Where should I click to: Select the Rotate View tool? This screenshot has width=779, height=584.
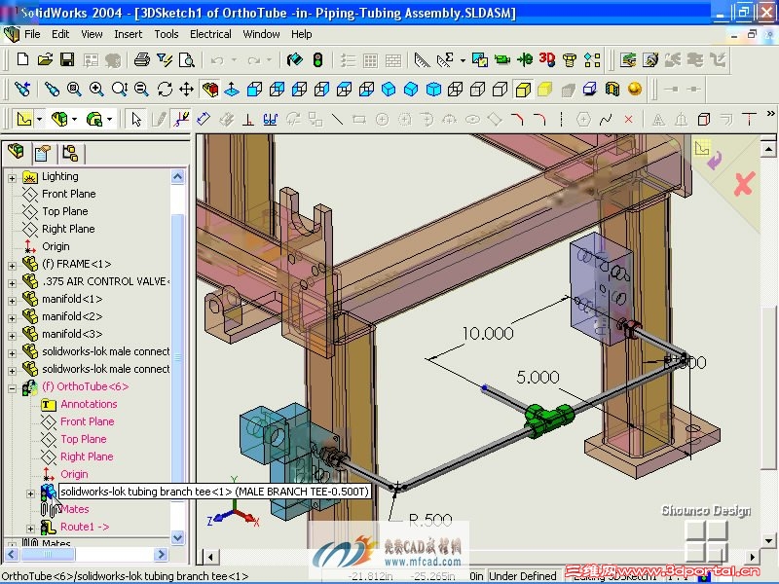point(165,90)
